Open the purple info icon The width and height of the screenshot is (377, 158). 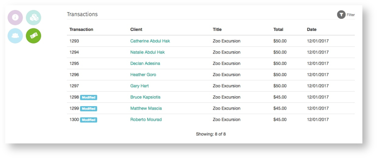pos(15,18)
